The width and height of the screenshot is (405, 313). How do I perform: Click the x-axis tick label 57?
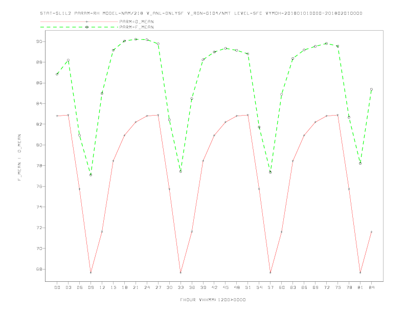(x=271, y=287)
